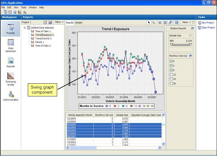Open the Administration workspace
This screenshot has width=217, height=156.
(x=11, y=96)
